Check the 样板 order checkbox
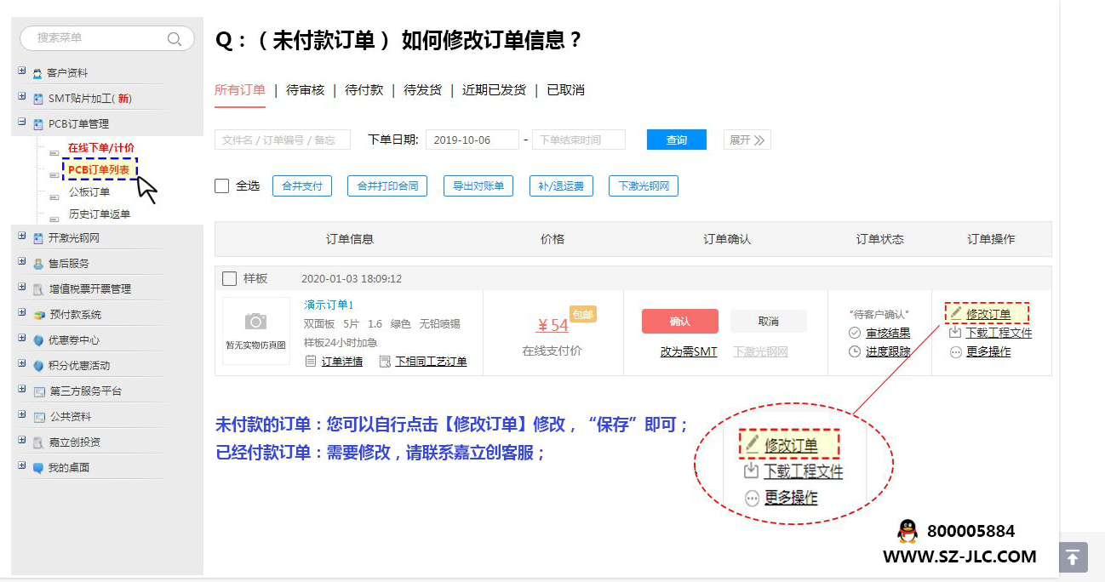Viewport: 1105px width, 582px height. tap(229, 278)
